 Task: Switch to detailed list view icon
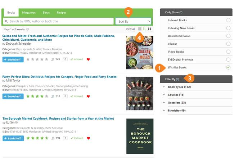tap(145, 29)
